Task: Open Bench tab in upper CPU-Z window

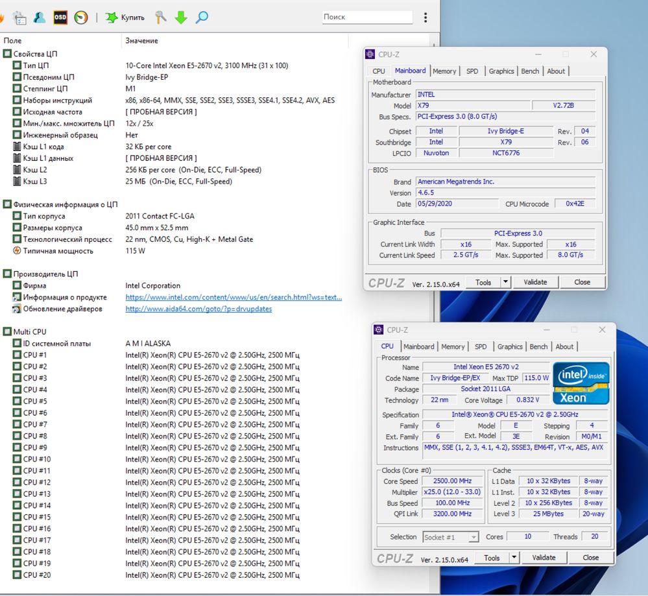Action: coord(530,71)
